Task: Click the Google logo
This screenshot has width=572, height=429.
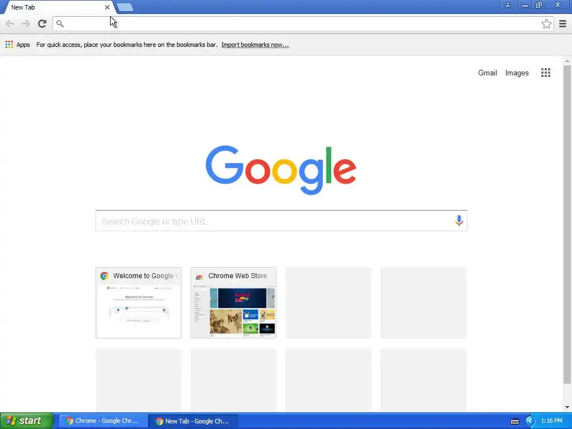Action: point(281,170)
